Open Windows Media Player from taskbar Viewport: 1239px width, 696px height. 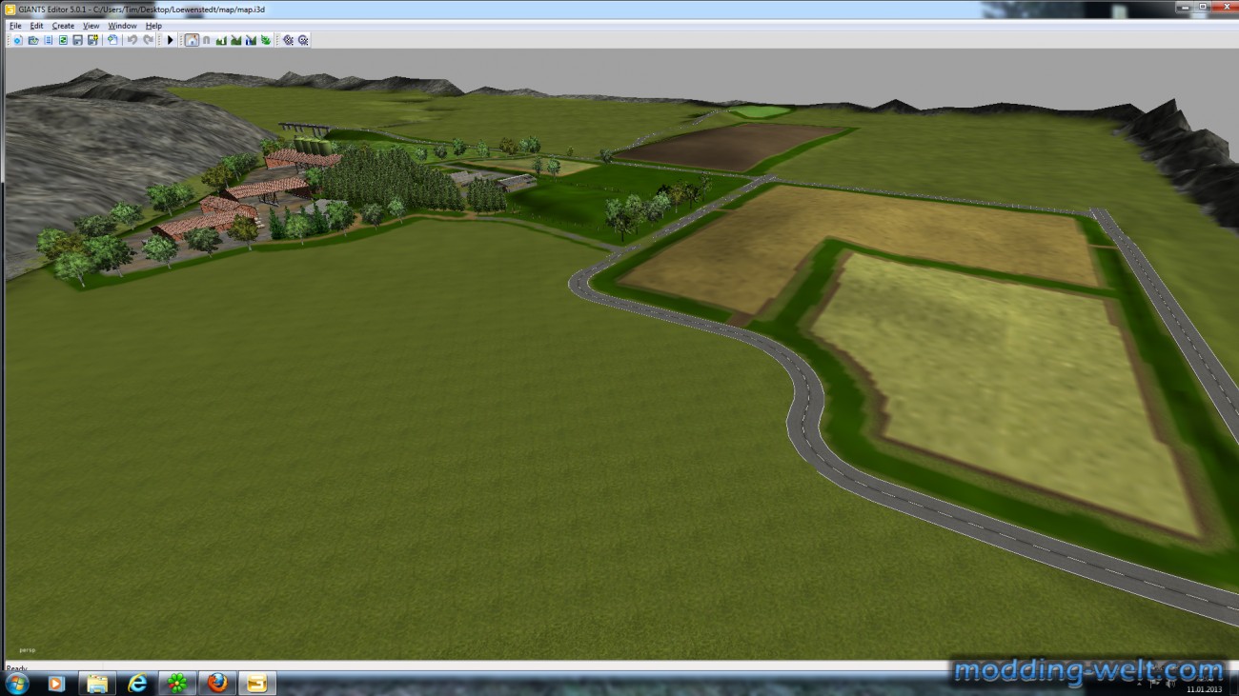(55, 684)
